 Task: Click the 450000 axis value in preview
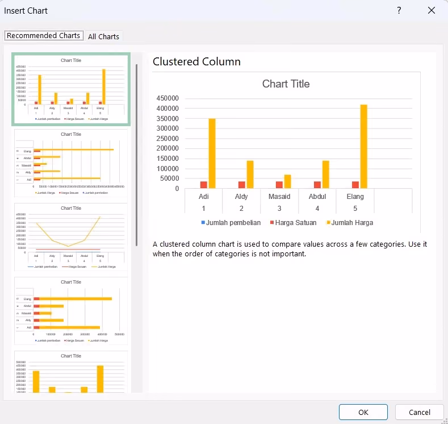[x=168, y=98]
